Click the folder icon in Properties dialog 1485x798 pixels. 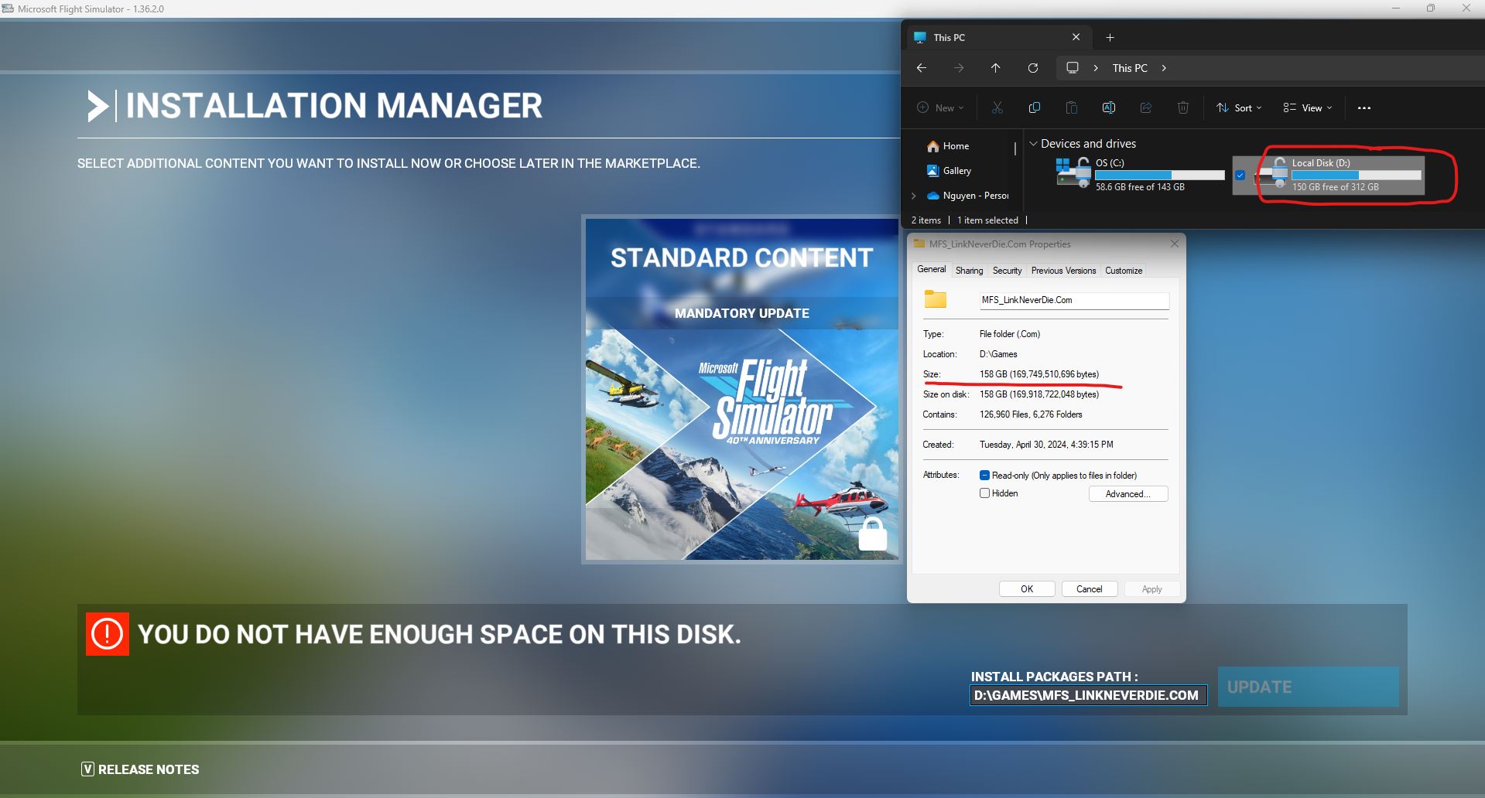936,299
